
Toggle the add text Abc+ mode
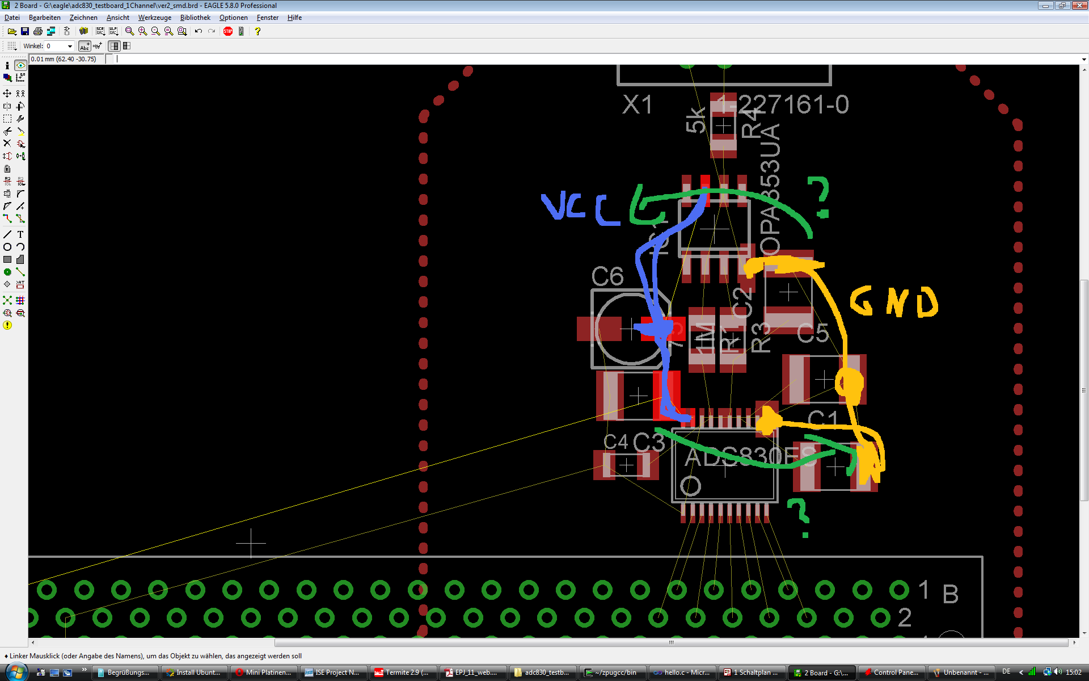(x=85, y=46)
